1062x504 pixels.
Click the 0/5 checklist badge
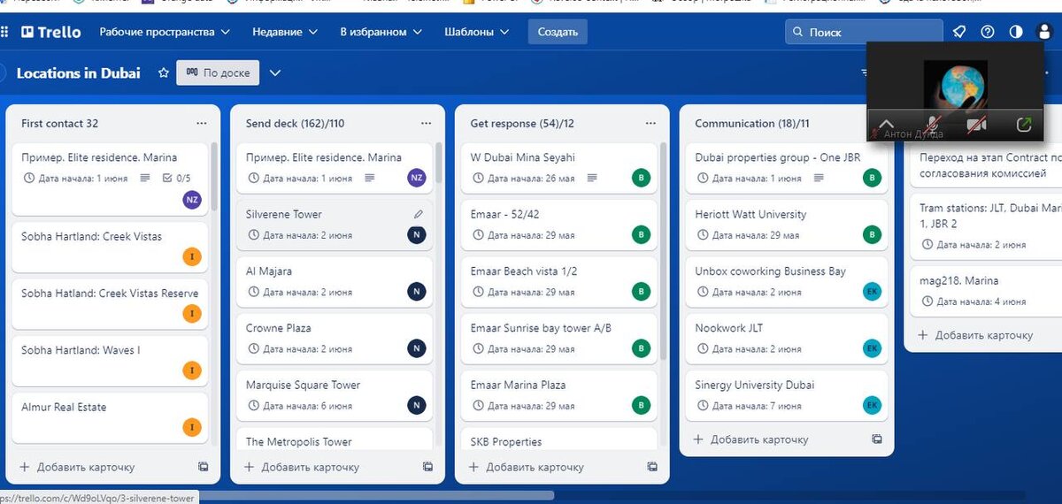[x=177, y=178]
